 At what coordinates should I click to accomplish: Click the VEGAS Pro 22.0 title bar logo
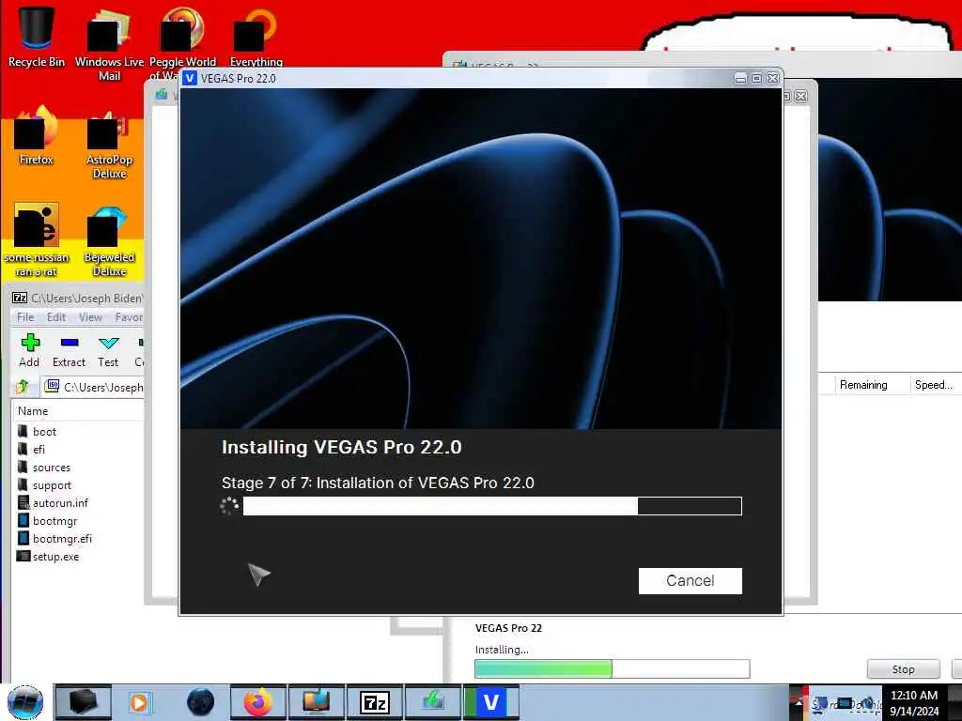pyautogui.click(x=190, y=78)
